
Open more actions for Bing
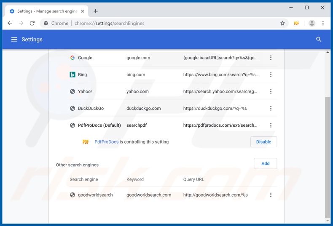click(x=271, y=74)
